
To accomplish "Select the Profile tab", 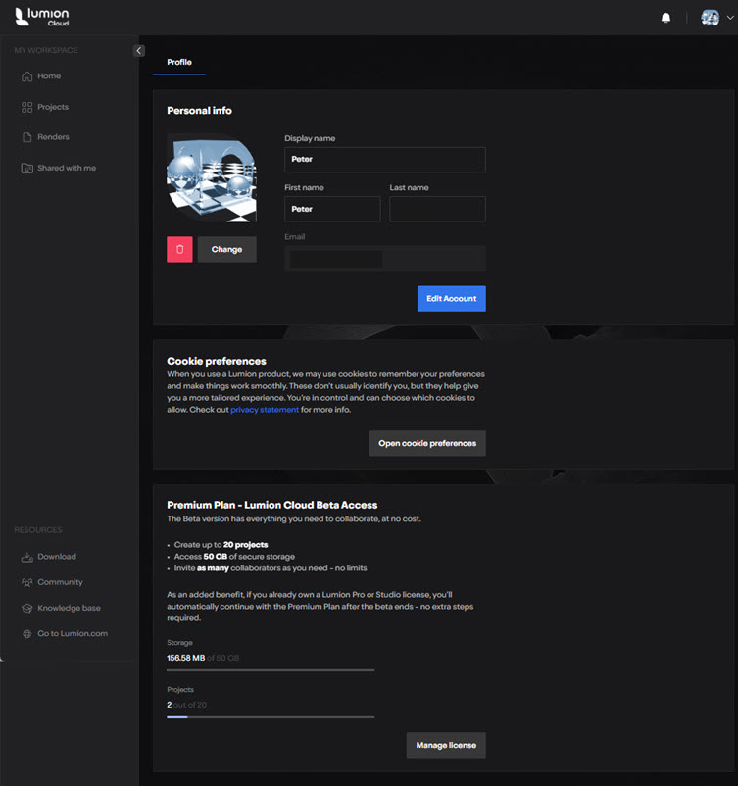I will (x=179, y=62).
